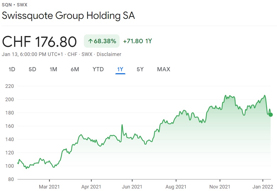This screenshot has width=277, height=191.
Task: Switch chart to YTD view
Action: [x=98, y=69]
